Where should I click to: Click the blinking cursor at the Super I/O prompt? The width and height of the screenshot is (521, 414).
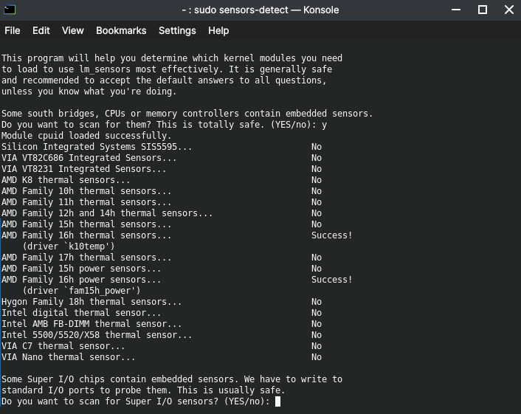[277, 401]
